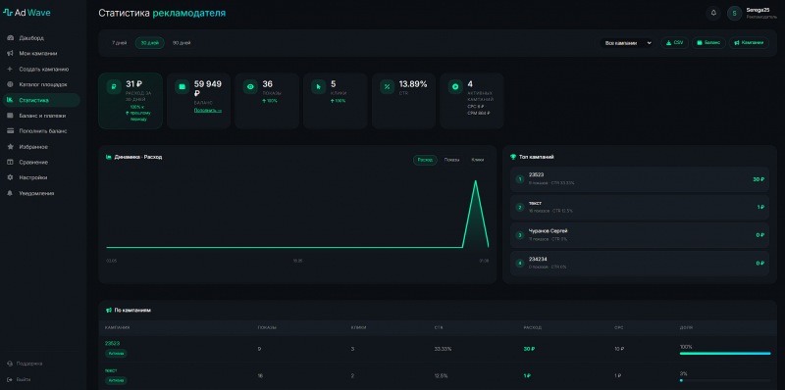Select the 30 дней period
This screenshot has width=785, height=390.
tap(150, 43)
